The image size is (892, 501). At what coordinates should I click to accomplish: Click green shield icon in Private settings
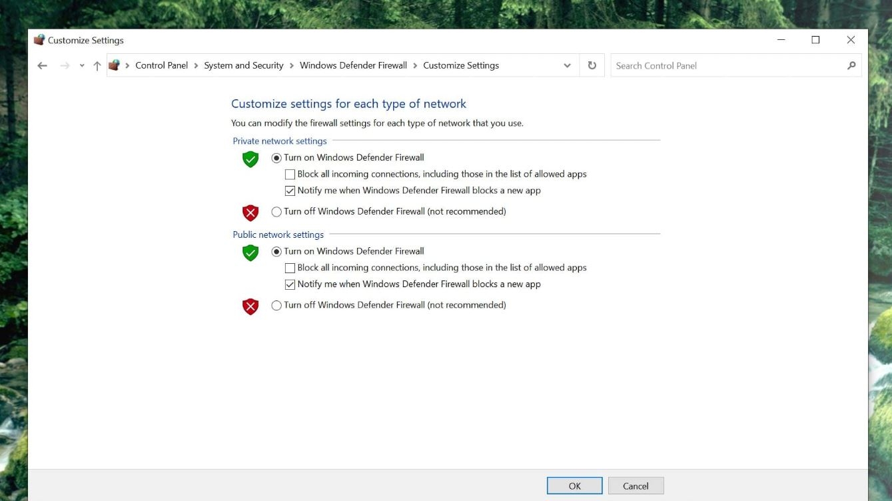click(250, 159)
